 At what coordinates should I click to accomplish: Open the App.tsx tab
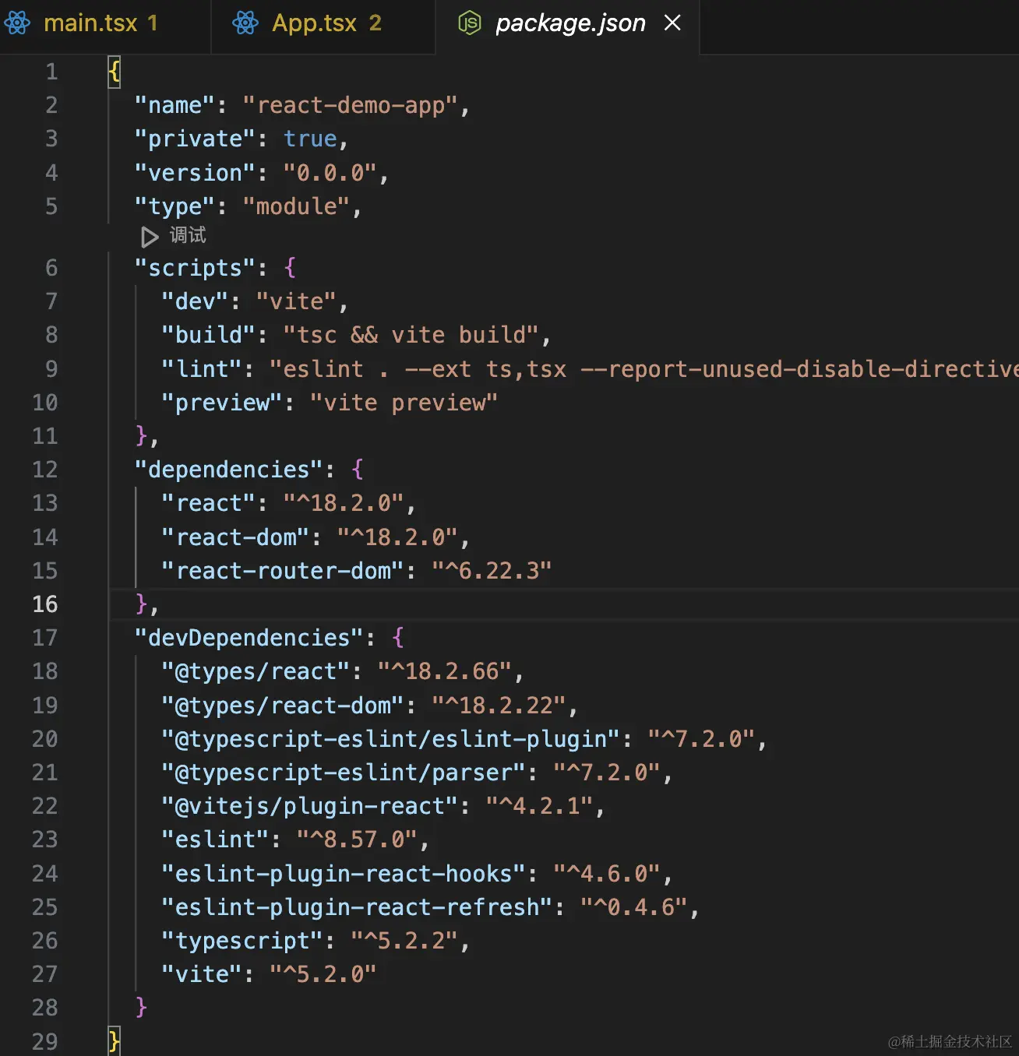click(x=323, y=23)
